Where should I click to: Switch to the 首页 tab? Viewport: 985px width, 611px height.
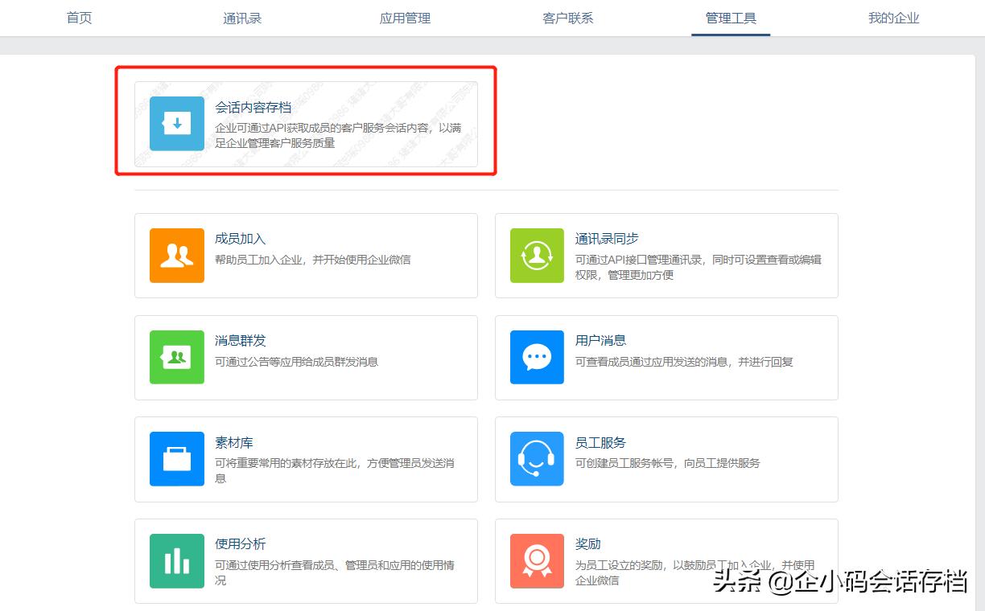coord(79,18)
